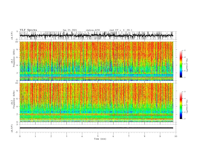This screenshot has height=153, width=198.
Task: Click the "VLF Spectra" plot title
Action: [x=28, y=30]
